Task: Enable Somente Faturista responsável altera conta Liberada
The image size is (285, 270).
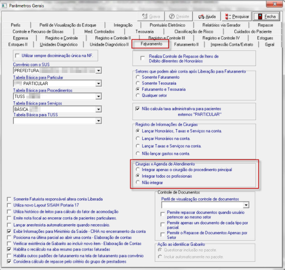Action: [x=9, y=199]
